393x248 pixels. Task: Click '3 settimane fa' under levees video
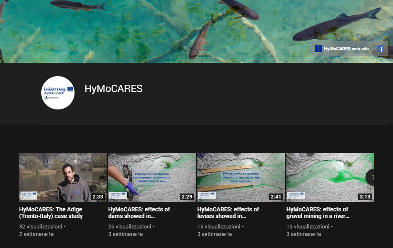pos(214,234)
